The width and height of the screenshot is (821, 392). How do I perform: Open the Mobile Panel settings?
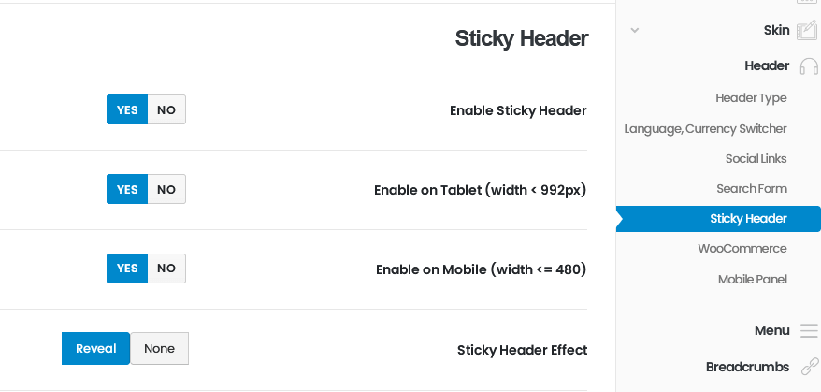click(752, 280)
